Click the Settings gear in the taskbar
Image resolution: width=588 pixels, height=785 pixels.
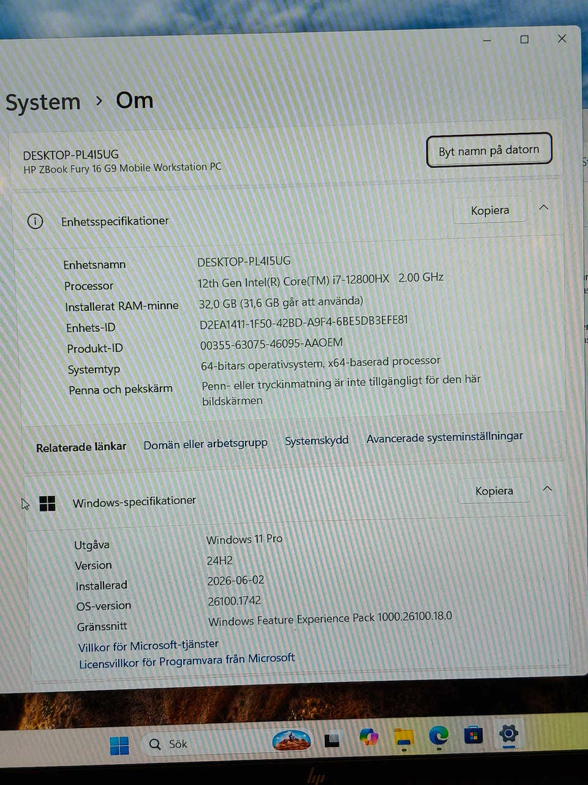tap(508, 733)
